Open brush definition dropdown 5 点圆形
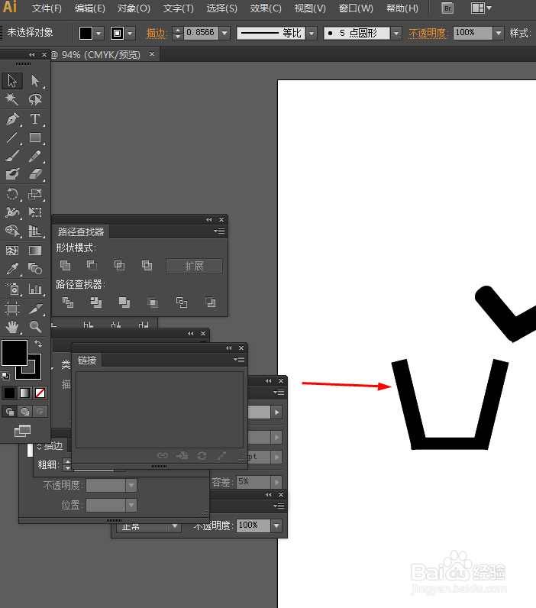Viewport: 536px width, 608px height. click(x=396, y=34)
